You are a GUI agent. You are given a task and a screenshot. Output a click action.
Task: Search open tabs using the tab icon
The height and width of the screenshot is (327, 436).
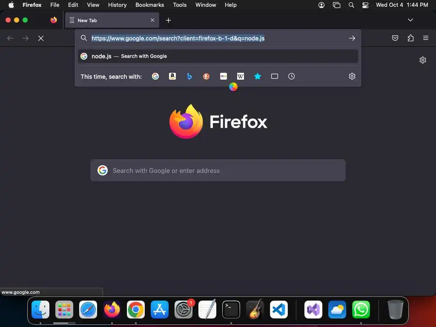pos(275,76)
